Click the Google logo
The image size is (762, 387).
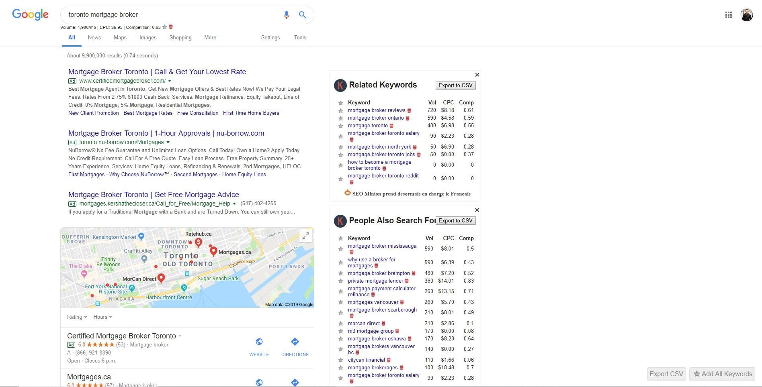[x=30, y=14]
